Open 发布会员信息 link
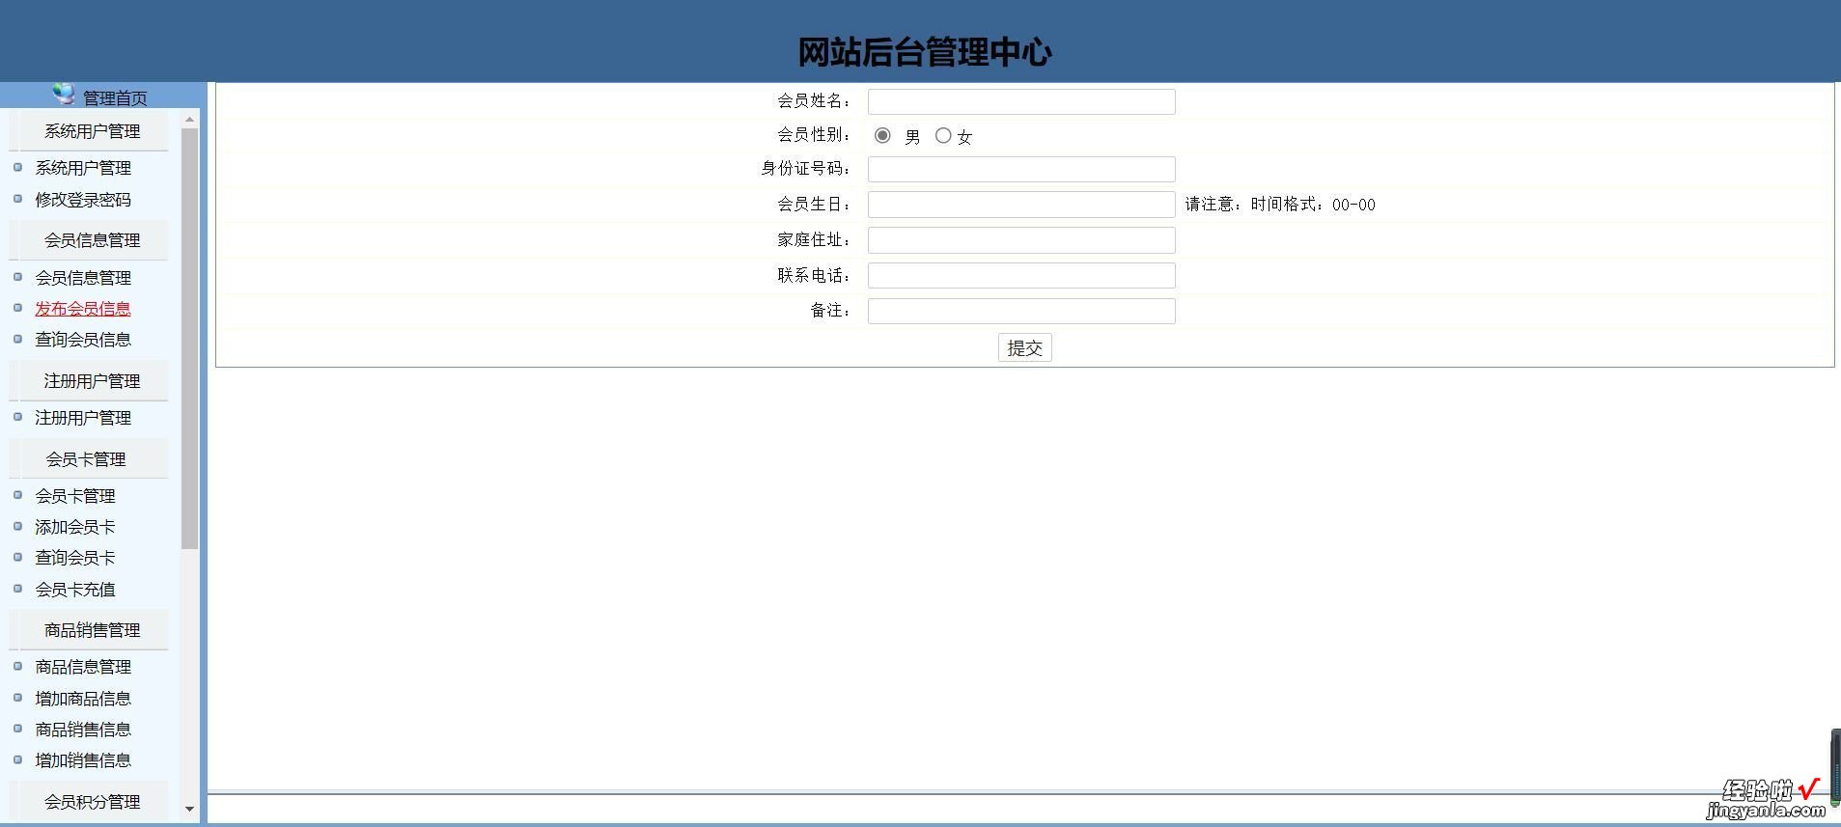This screenshot has width=1841, height=827. [83, 309]
